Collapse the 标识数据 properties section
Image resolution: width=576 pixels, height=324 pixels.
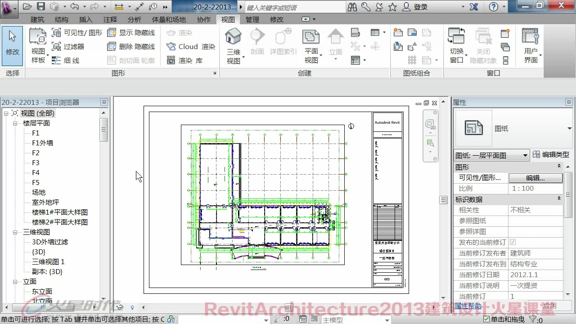point(559,199)
